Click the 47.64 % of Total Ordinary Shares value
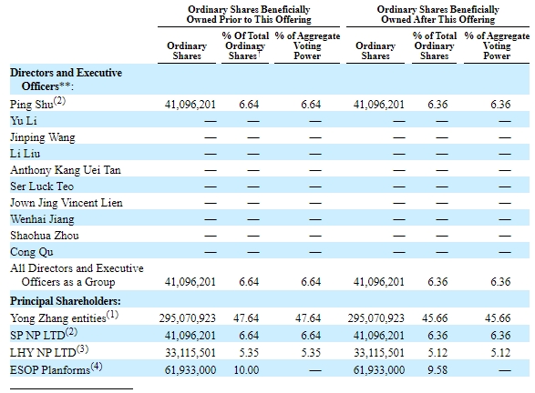This screenshot has height=393, width=535. point(246,318)
